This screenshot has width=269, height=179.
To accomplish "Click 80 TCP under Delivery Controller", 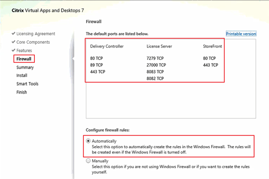I will coord(97,58).
